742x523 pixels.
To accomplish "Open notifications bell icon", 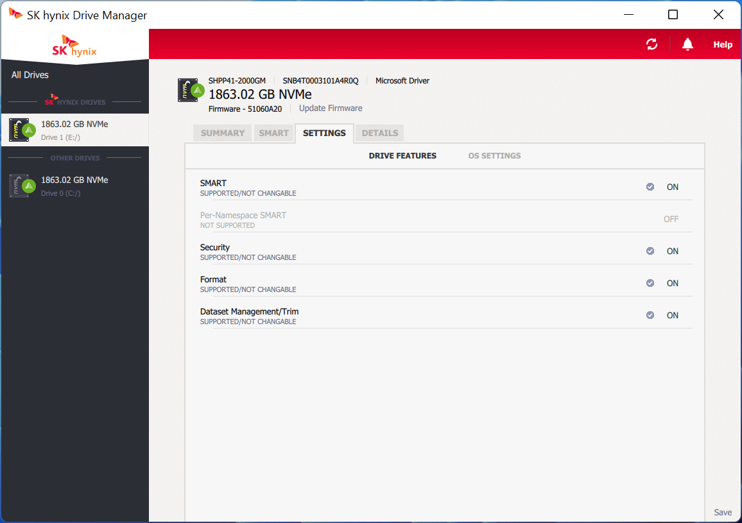I will click(x=687, y=44).
